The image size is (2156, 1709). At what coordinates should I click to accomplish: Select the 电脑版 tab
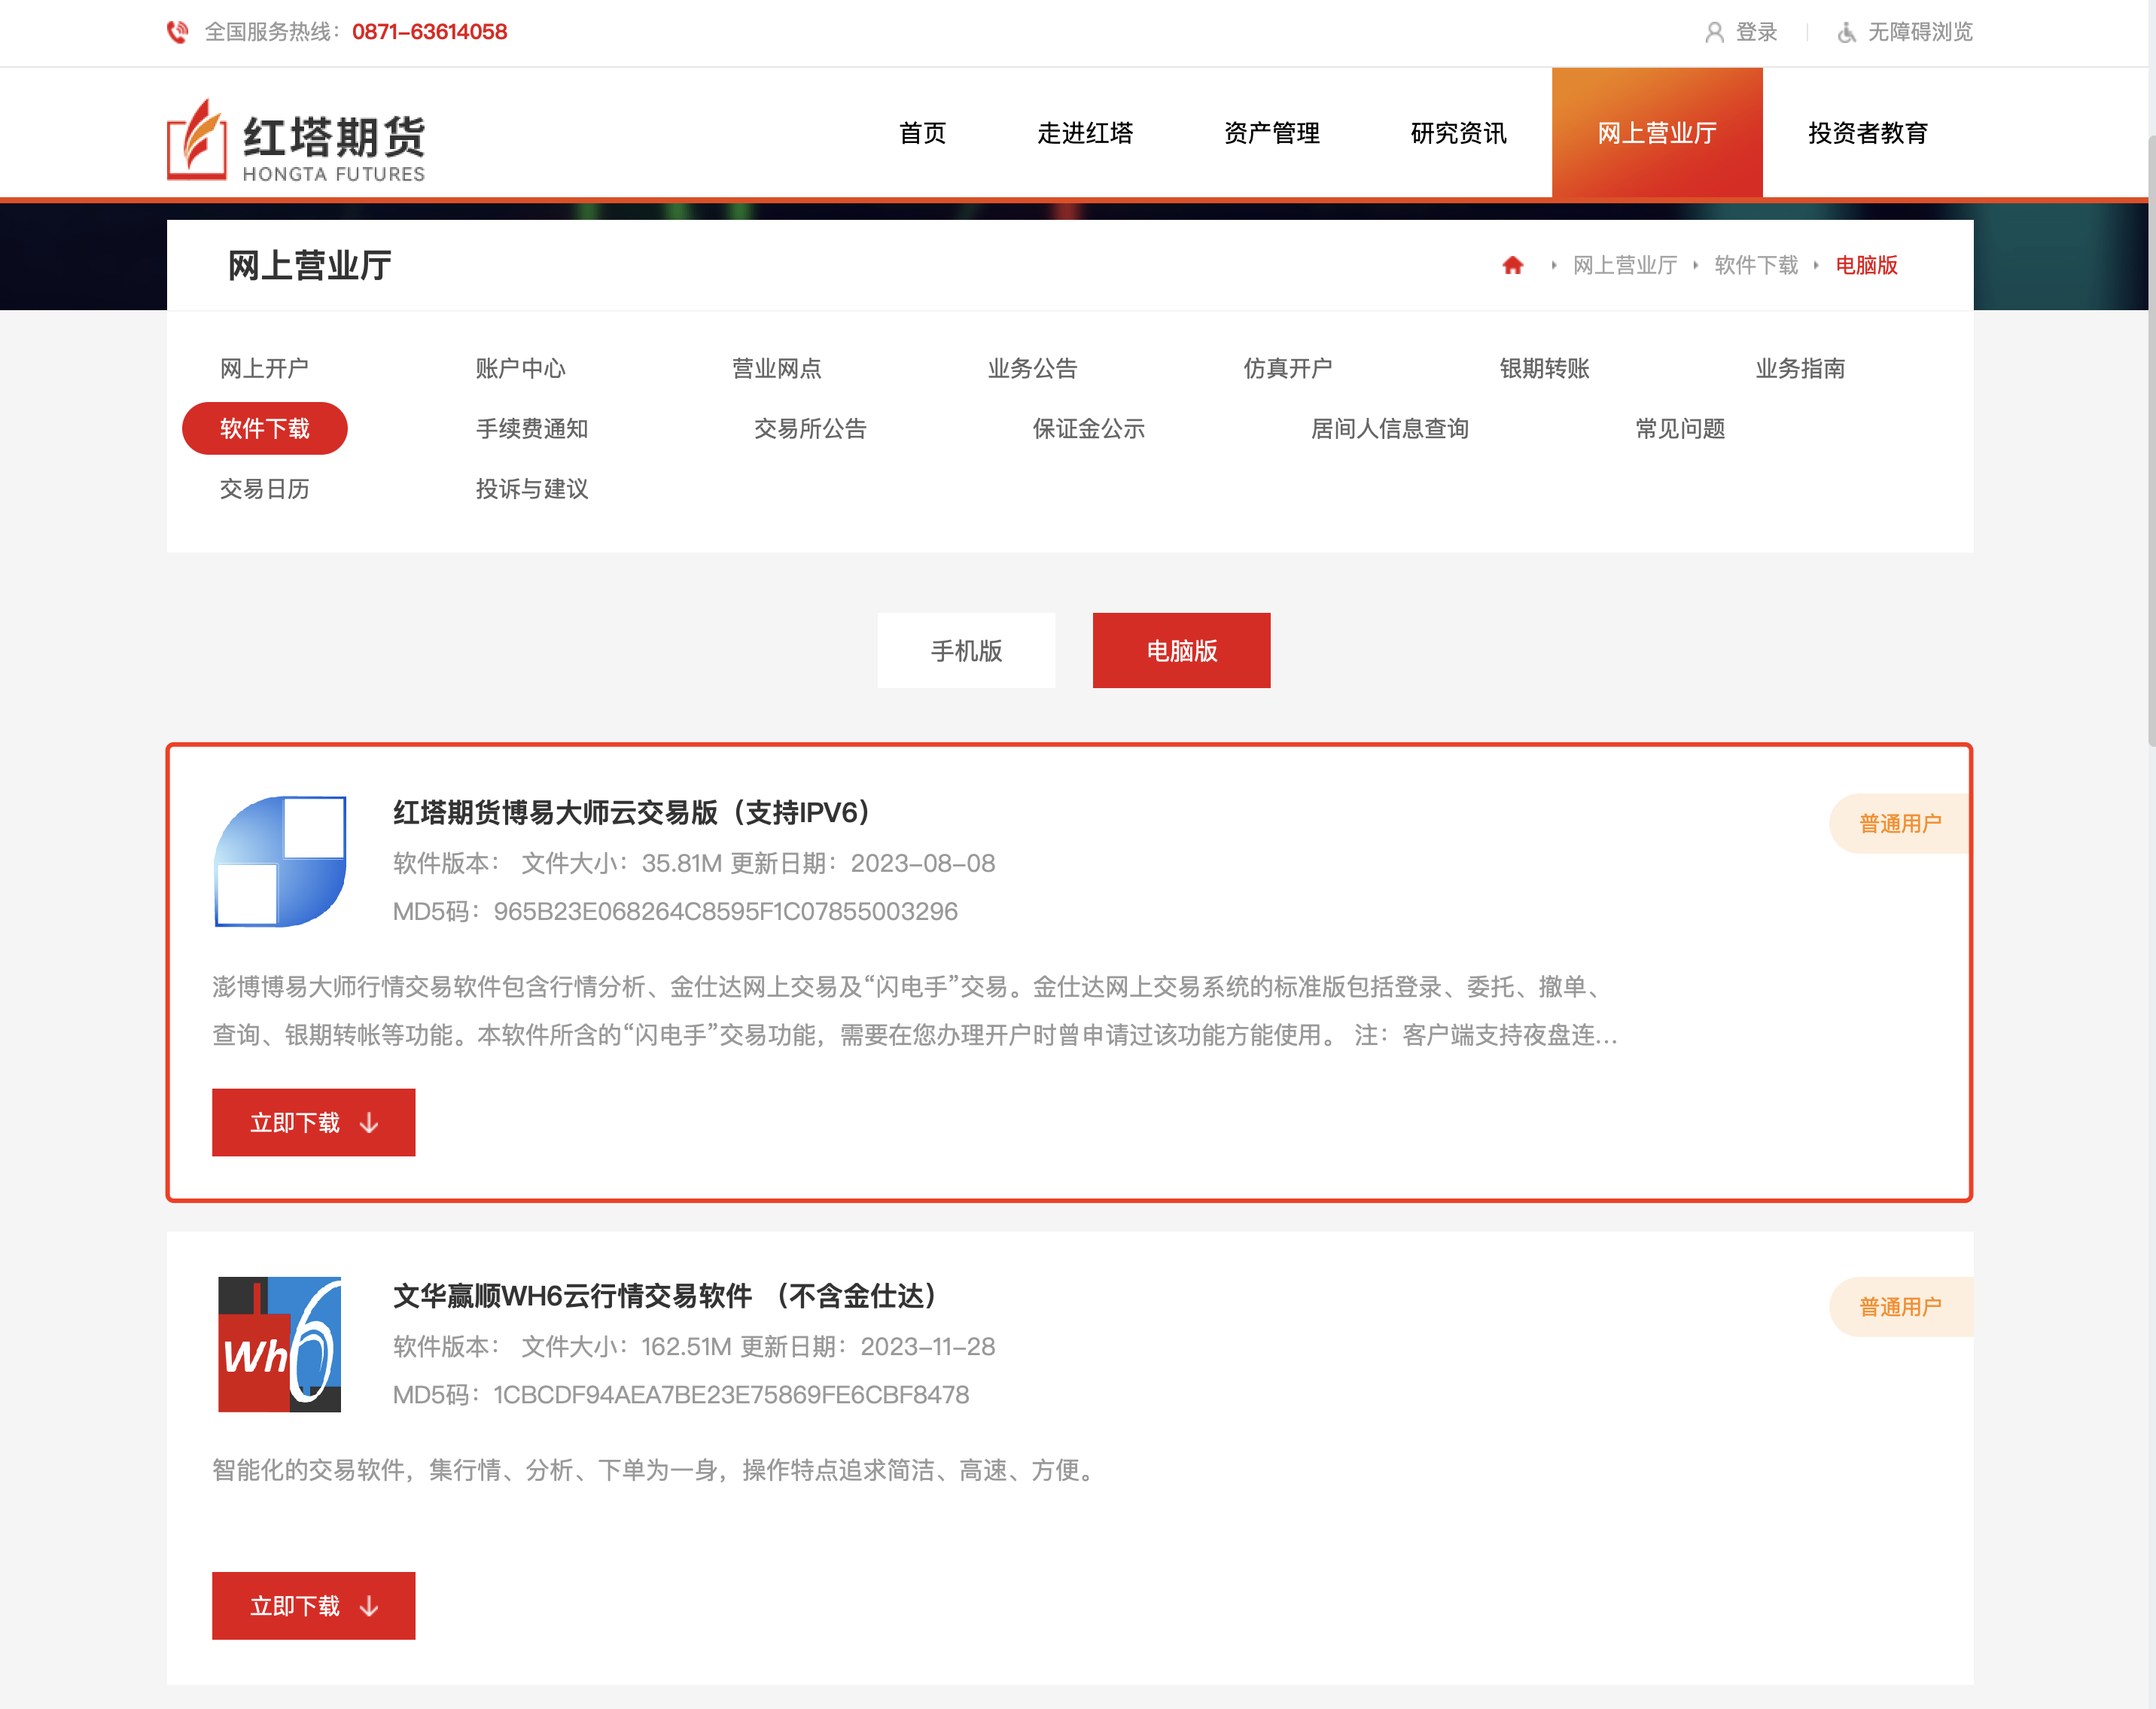point(1181,651)
